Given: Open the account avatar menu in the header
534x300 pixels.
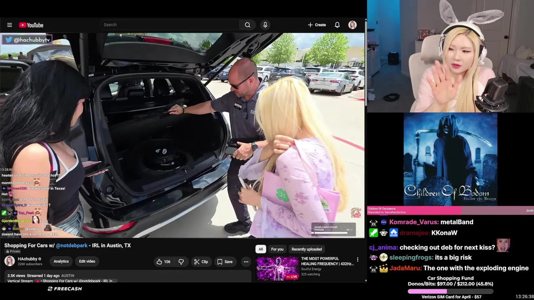Looking at the screenshot, I should pos(353,25).
